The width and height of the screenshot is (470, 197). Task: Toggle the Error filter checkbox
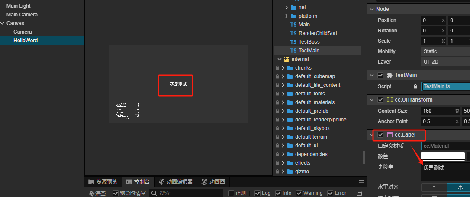[x=330, y=193]
